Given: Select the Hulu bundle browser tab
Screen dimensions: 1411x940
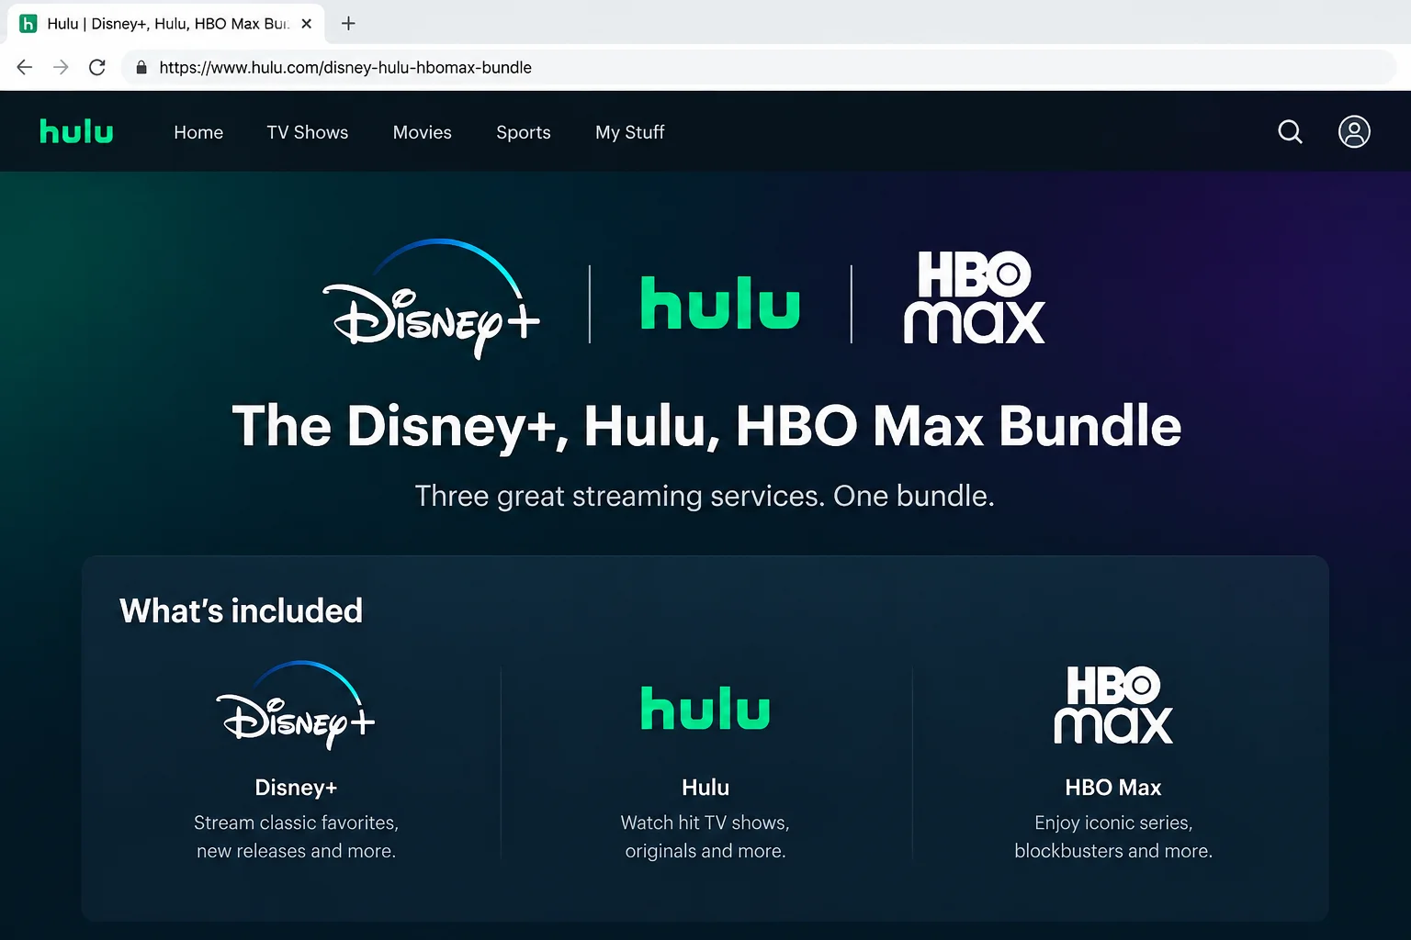Looking at the screenshot, I should click(166, 24).
